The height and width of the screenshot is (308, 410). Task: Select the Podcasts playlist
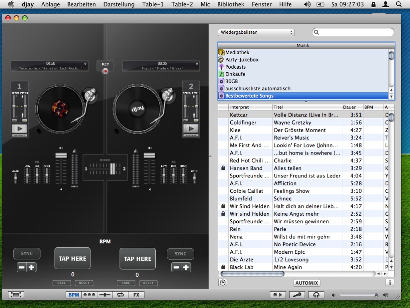coord(303,67)
